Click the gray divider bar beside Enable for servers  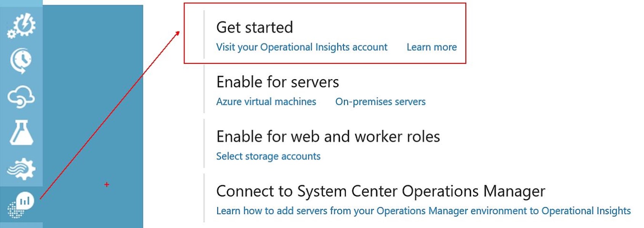(x=204, y=89)
